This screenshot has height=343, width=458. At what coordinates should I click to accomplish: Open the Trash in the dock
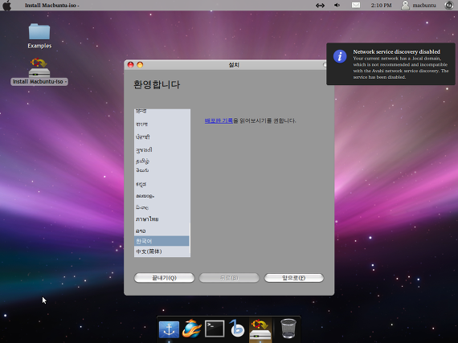(x=288, y=329)
